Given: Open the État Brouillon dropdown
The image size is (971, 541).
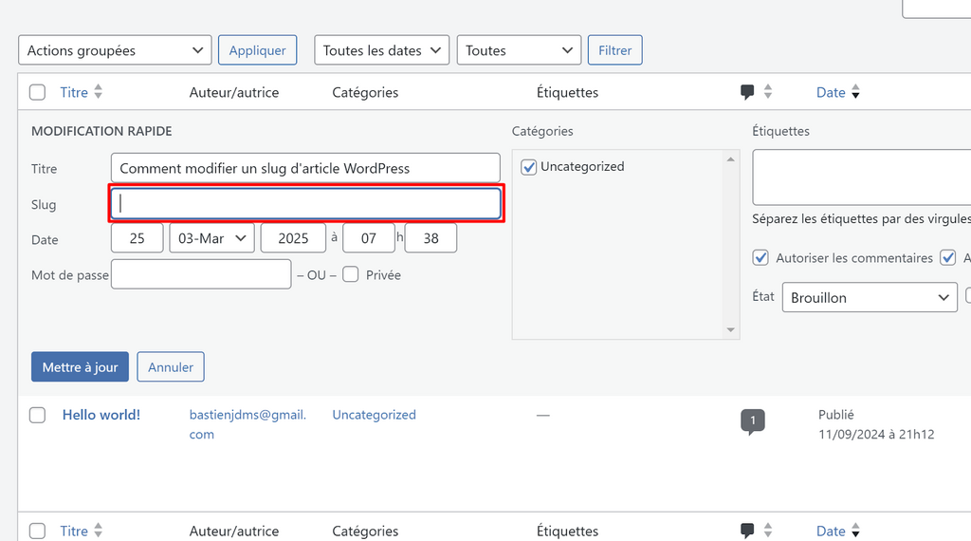Looking at the screenshot, I should (870, 297).
